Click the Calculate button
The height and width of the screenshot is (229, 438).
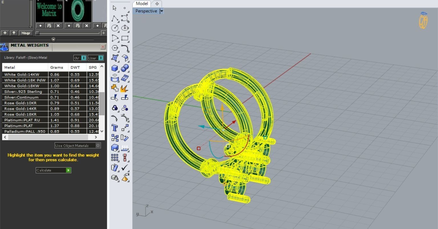53,170
